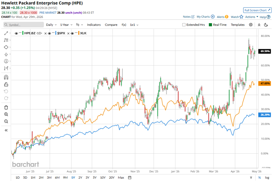Activate the magnet snap tool
The height and width of the screenshot is (181, 274).
click(6, 77)
